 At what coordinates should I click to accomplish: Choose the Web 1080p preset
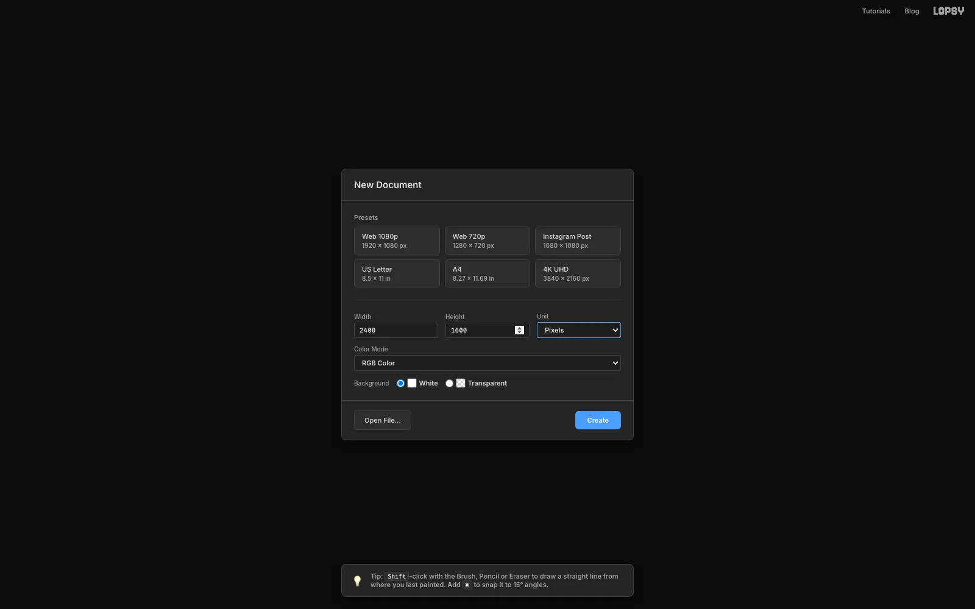click(397, 241)
